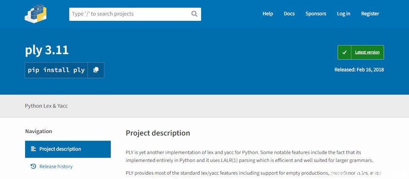
Task: Click the Register link
Action: coord(370,14)
